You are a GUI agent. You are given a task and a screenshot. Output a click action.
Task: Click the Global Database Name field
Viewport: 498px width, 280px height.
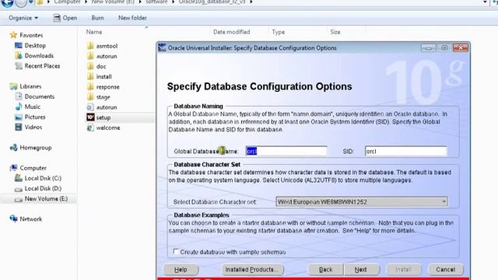[x=286, y=151]
